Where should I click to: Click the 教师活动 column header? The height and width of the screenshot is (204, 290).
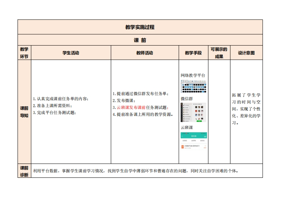click(144, 53)
